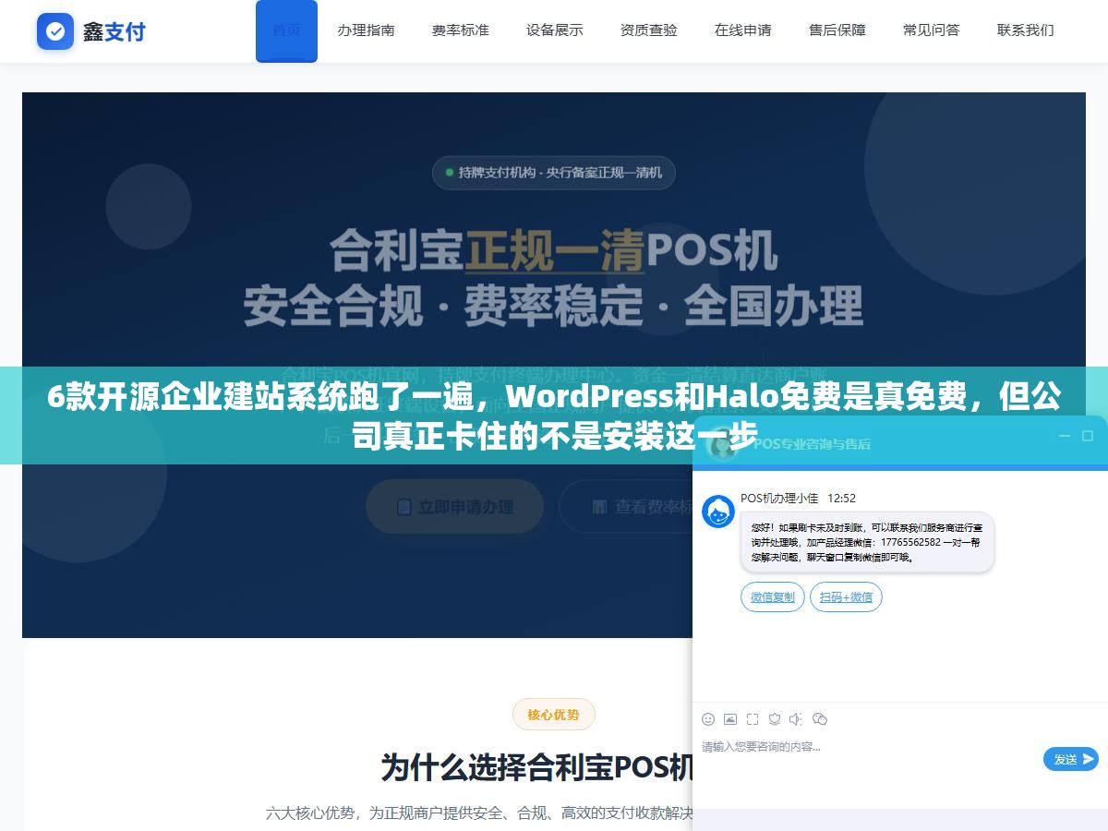The image size is (1108, 831).
Task: Open the 首页 navigation tab
Action: click(x=286, y=30)
